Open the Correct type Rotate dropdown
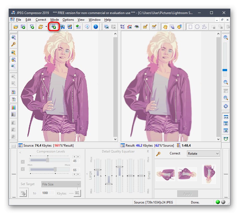The height and width of the screenshot is (214, 239). [203, 154]
